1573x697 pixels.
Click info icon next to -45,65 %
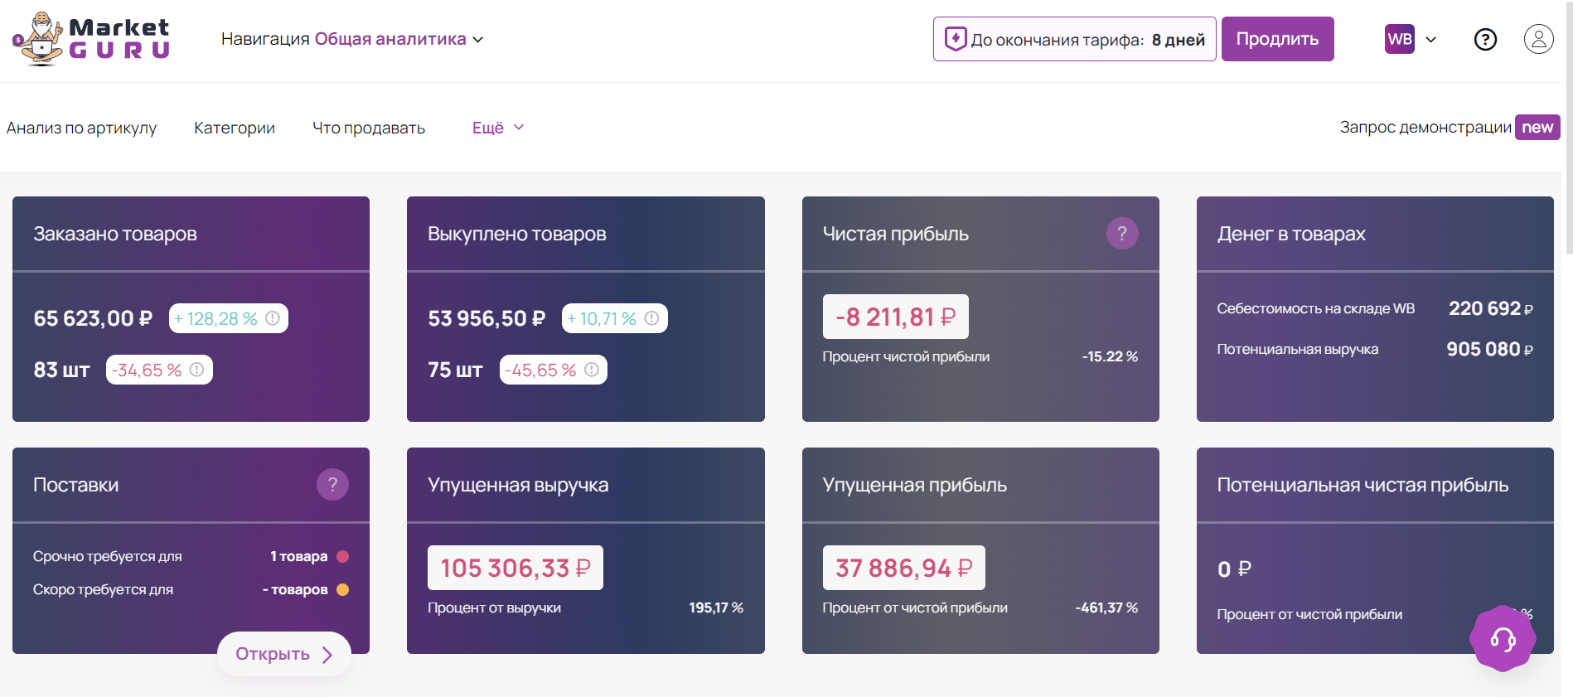[592, 370]
